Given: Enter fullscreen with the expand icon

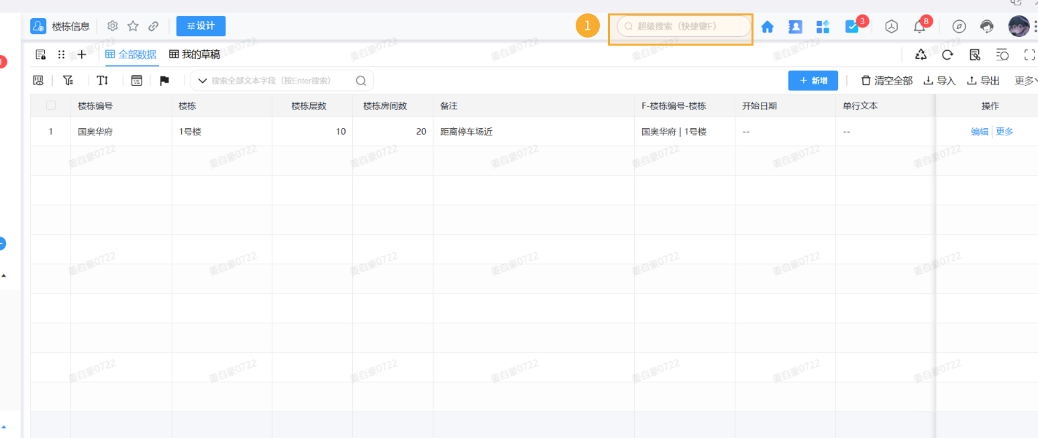Looking at the screenshot, I should point(1030,55).
